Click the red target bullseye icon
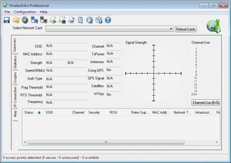The width and height of the screenshot is (231, 163). point(25,20)
